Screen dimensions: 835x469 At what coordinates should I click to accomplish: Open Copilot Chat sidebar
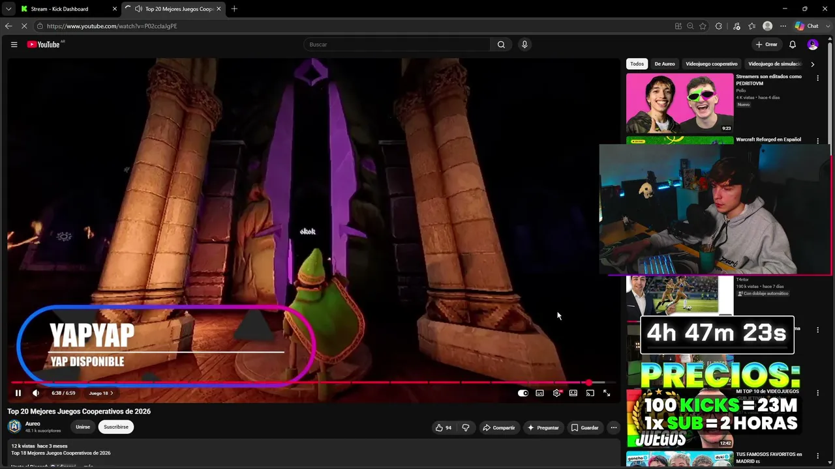[x=807, y=26]
